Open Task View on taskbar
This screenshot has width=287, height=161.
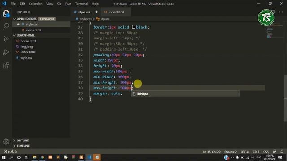[x=26, y=157]
